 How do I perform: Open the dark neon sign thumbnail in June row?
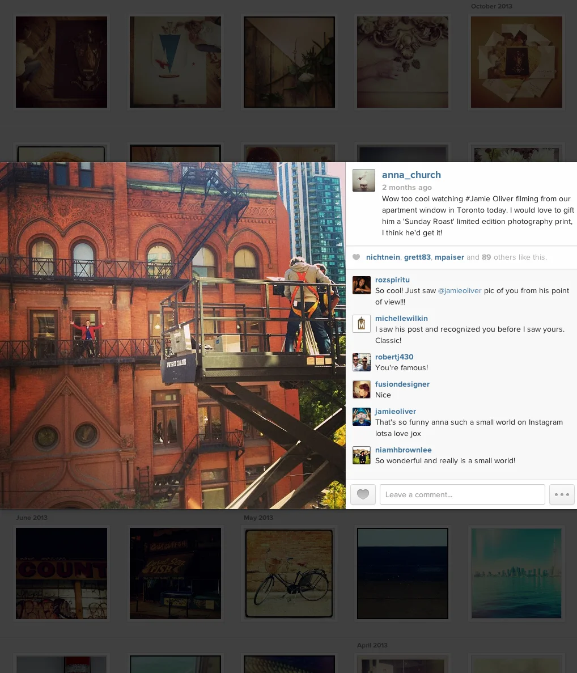pyautogui.click(x=176, y=573)
